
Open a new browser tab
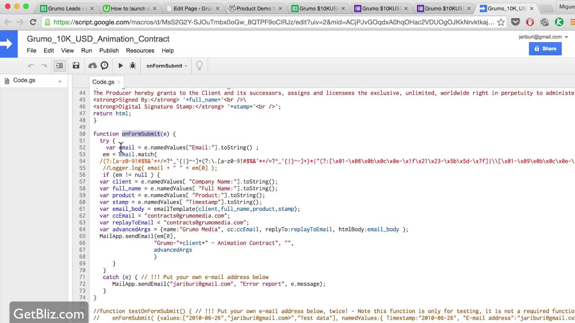coord(546,8)
